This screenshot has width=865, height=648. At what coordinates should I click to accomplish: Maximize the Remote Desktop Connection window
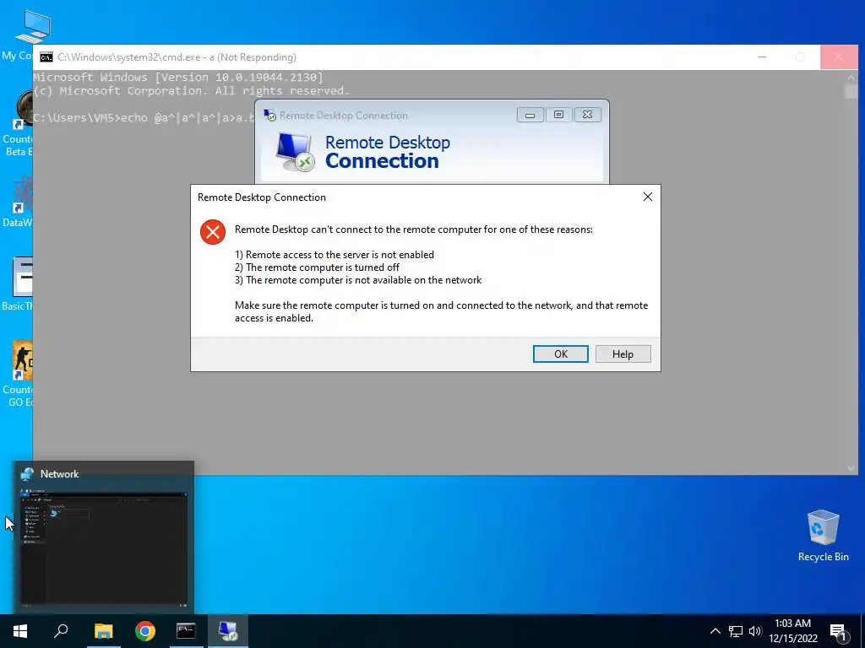[x=559, y=115]
